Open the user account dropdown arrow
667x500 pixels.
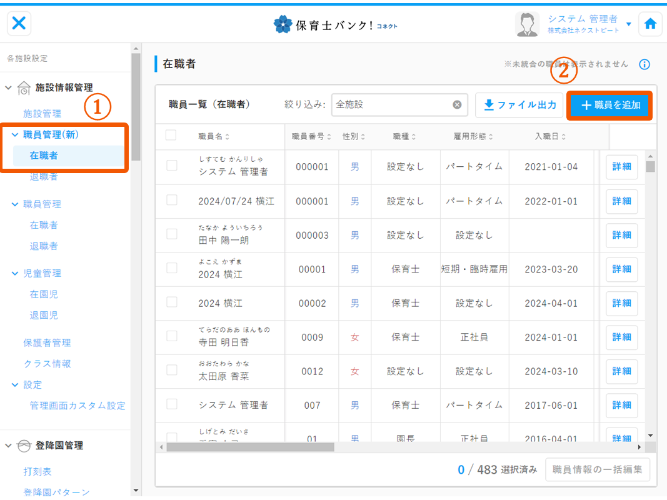pyautogui.click(x=628, y=24)
